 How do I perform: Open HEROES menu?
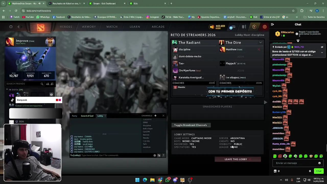pos(66,27)
